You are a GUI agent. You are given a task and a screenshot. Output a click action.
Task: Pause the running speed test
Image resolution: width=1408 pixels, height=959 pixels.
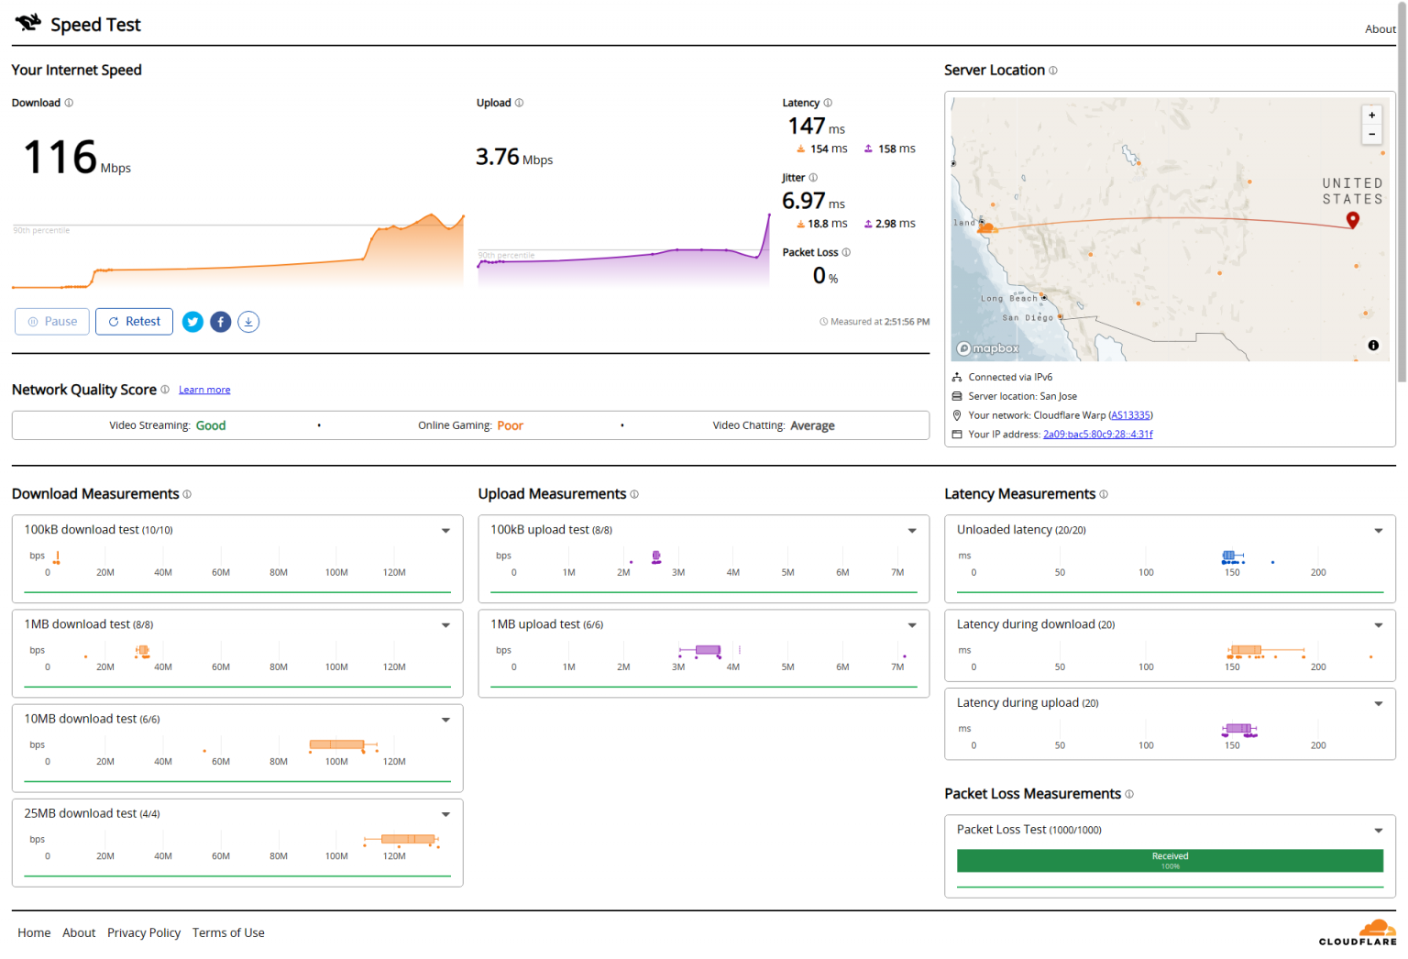point(52,322)
